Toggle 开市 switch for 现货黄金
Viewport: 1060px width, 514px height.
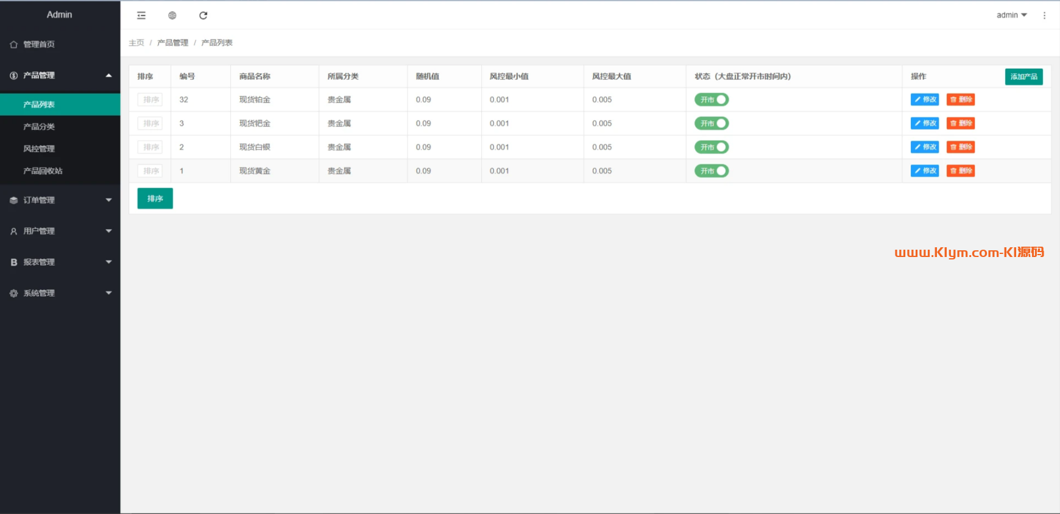pos(712,171)
